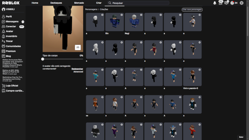Open the friends requests icon in top bar
The image size is (249, 140).
tap(221, 2)
